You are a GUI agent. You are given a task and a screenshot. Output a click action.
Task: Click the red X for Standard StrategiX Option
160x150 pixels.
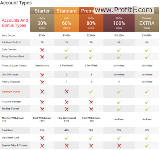66,91
